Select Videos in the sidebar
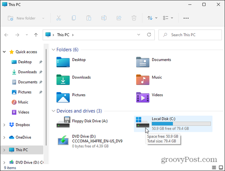The height and width of the screenshot is (171, 225). click(x=24, y=112)
